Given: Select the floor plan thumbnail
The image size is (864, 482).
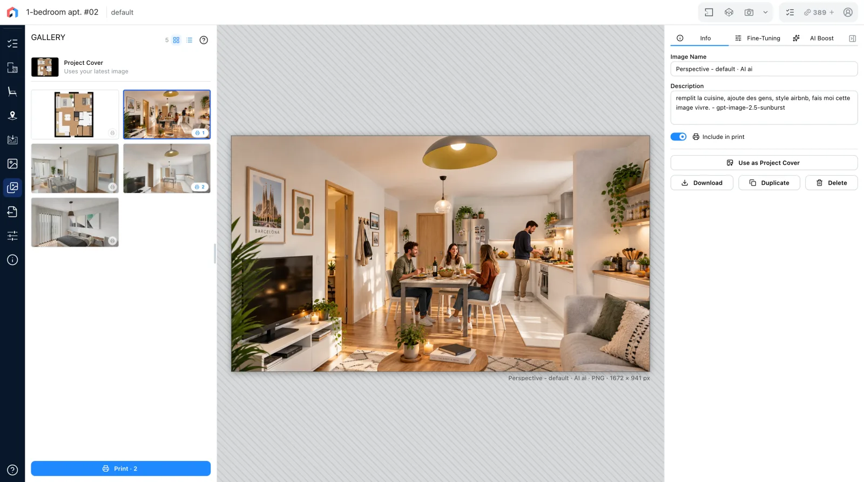Looking at the screenshot, I should 75,115.
